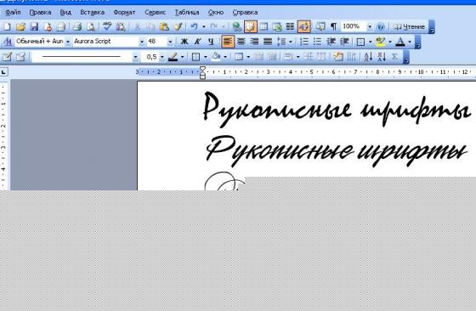
Task: Expand the style dropdown Обычный
Action: coord(68,42)
